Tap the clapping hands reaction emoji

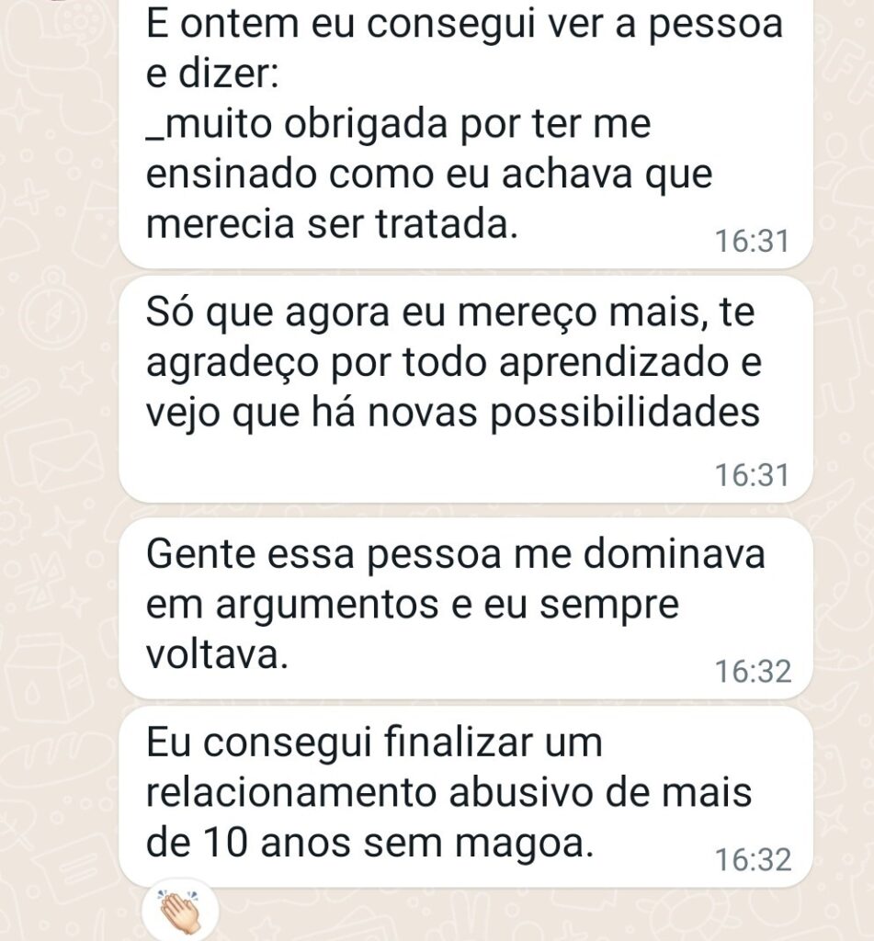click(x=181, y=910)
